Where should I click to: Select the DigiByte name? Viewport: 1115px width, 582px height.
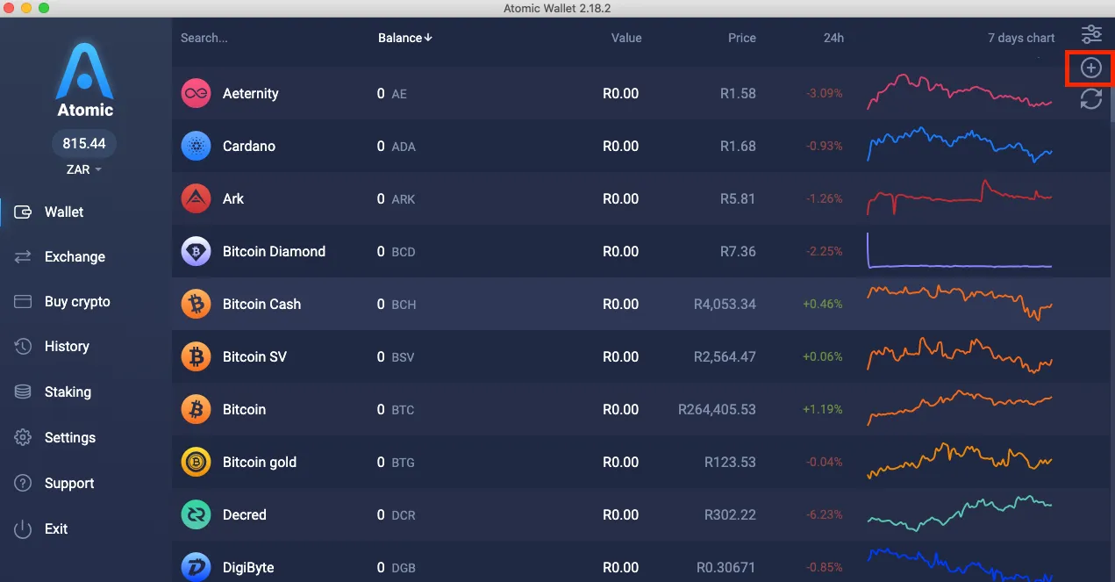pyautogui.click(x=248, y=567)
